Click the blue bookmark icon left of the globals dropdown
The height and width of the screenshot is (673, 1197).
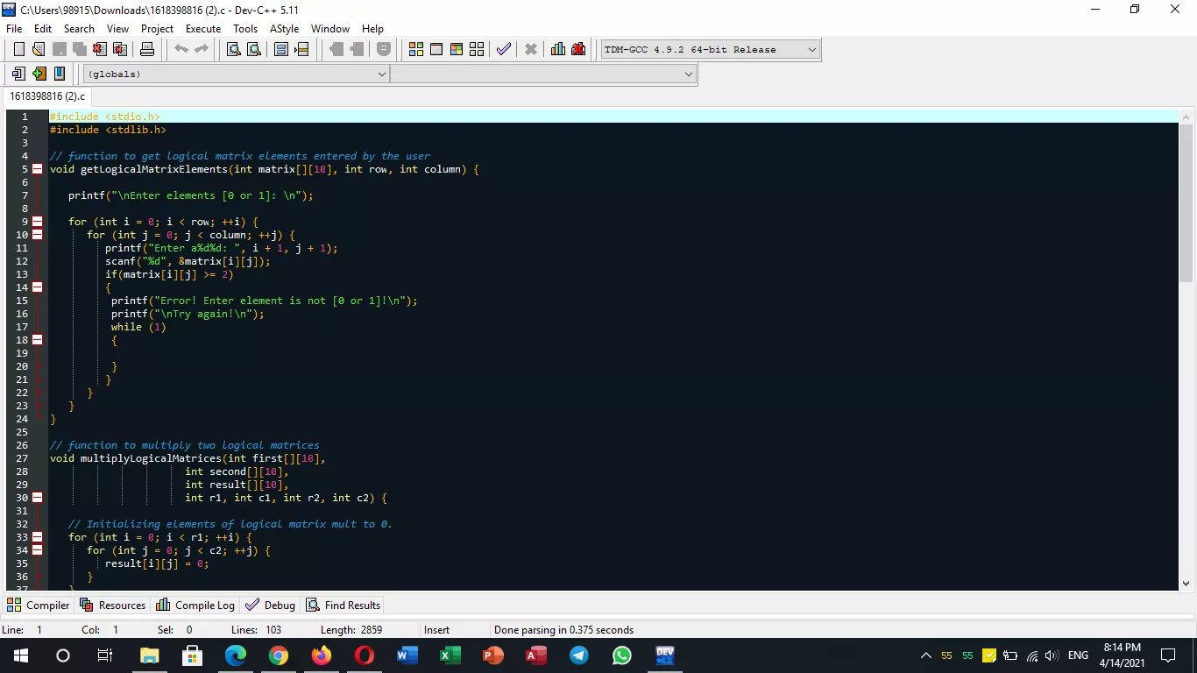coord(59,74)
